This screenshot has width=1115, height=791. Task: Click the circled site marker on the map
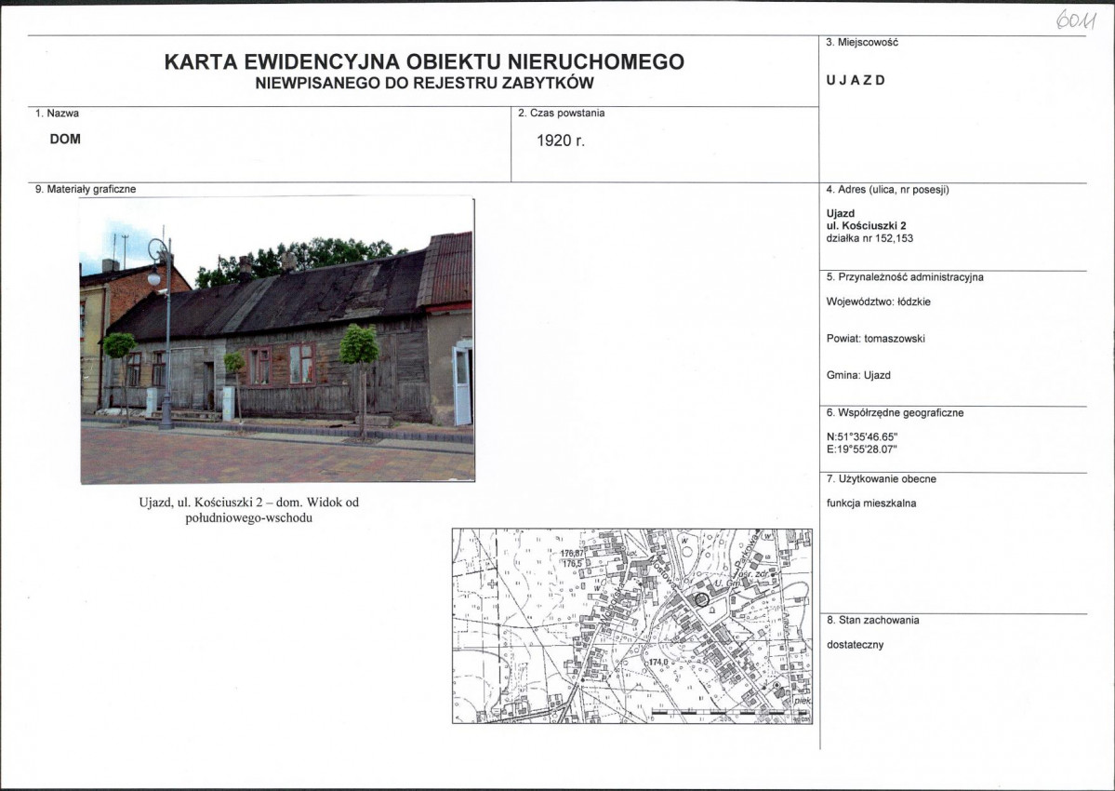click(x=702, y=599)
